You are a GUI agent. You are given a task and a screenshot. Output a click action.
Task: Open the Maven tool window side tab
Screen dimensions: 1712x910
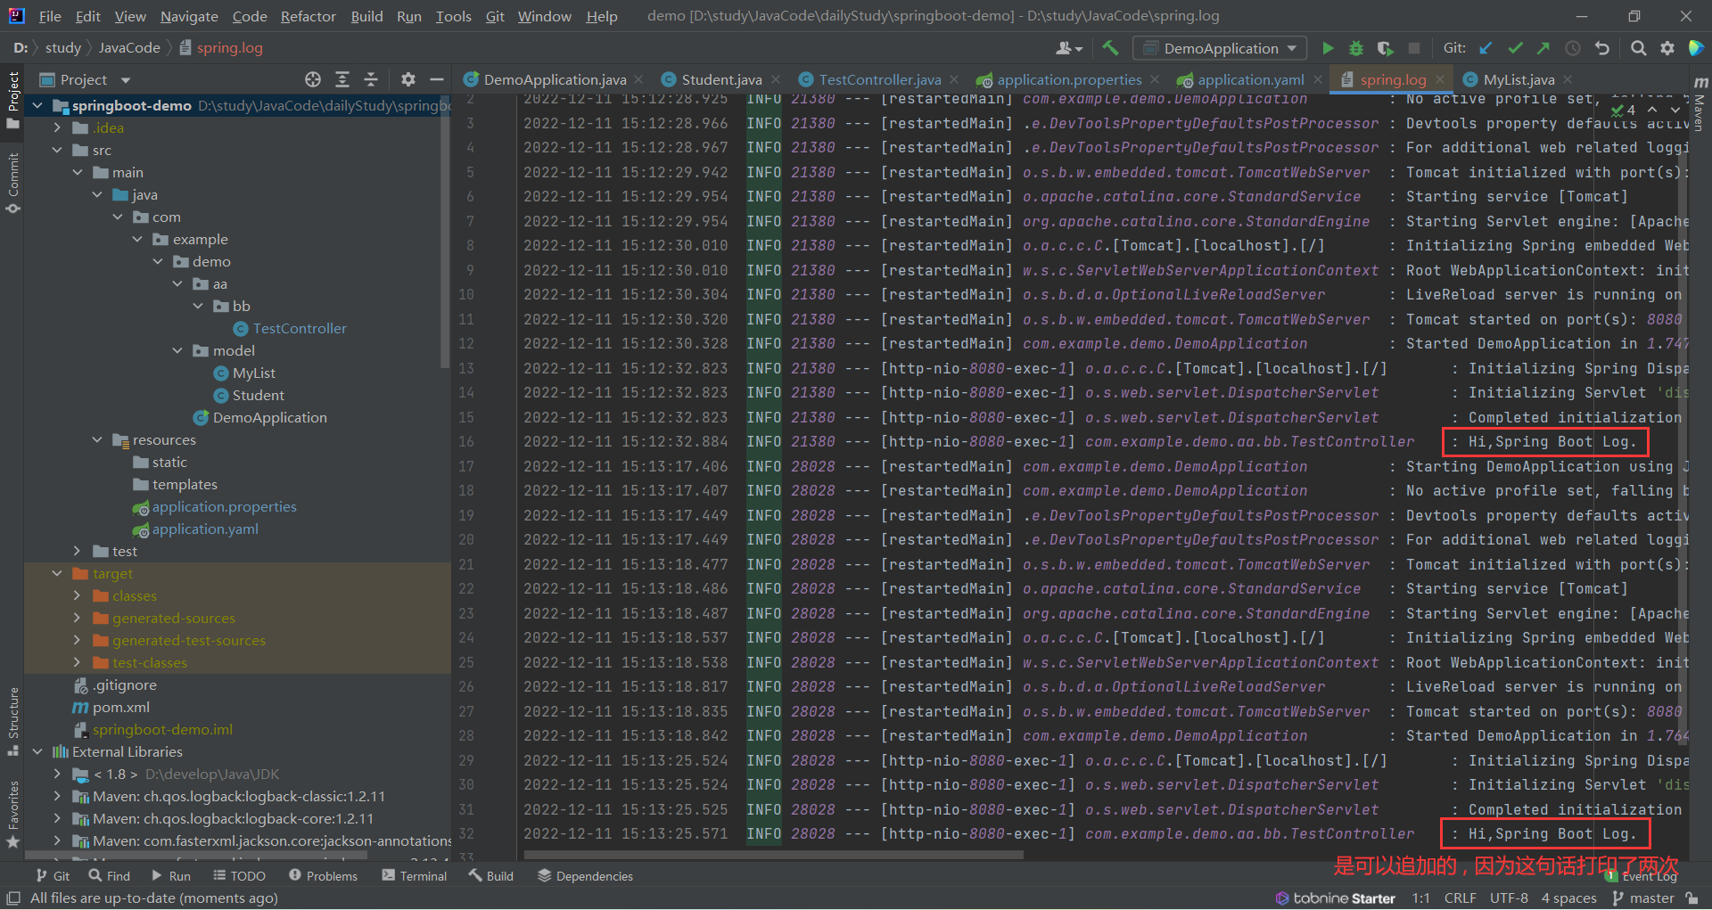[x=1700, y=105]
